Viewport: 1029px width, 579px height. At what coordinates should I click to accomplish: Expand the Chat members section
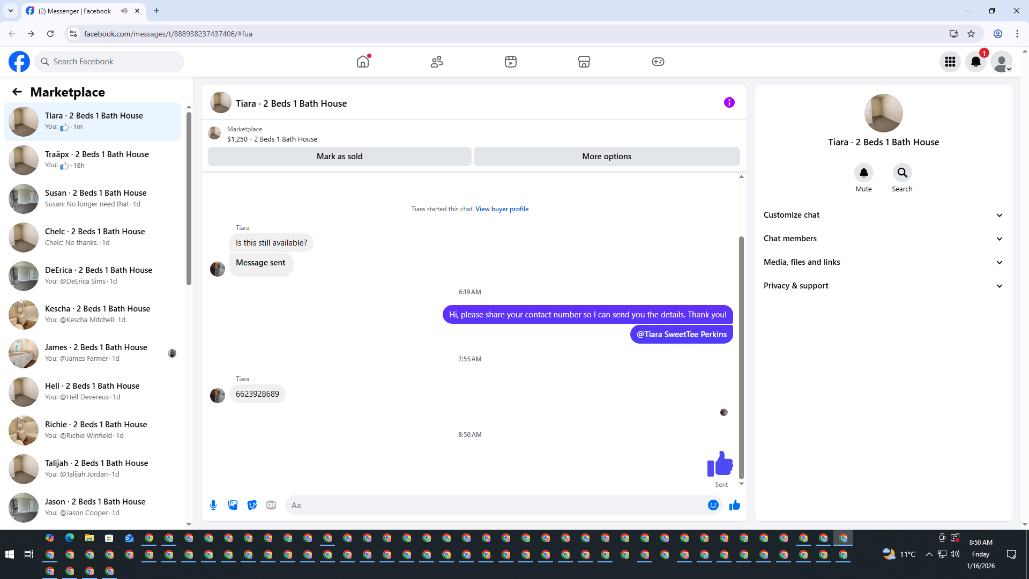pyautogui.click(x=883, y=239)
